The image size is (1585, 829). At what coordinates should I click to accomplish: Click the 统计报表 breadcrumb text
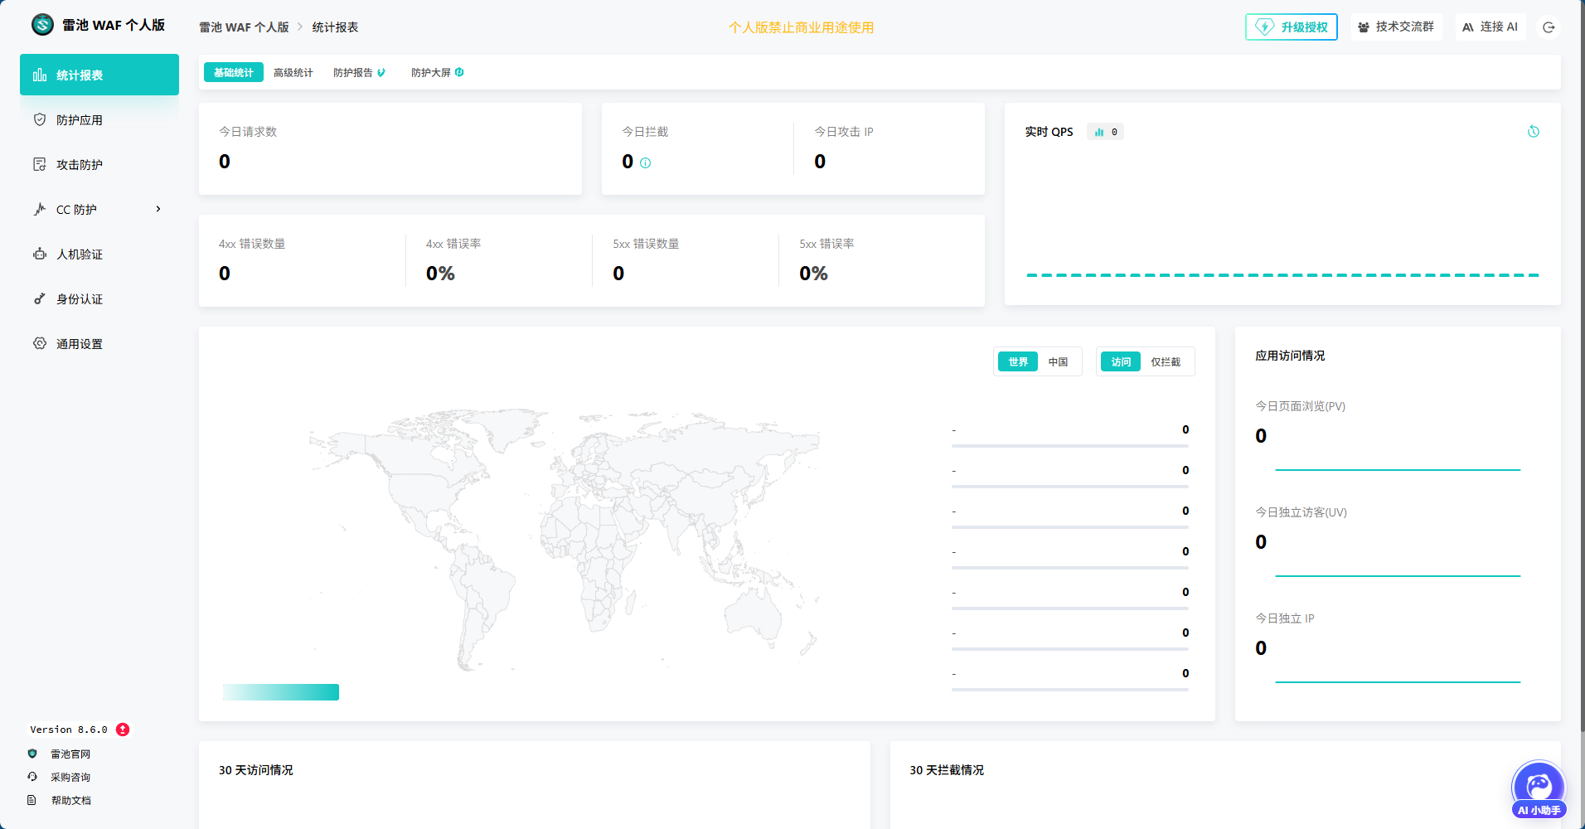335,27
